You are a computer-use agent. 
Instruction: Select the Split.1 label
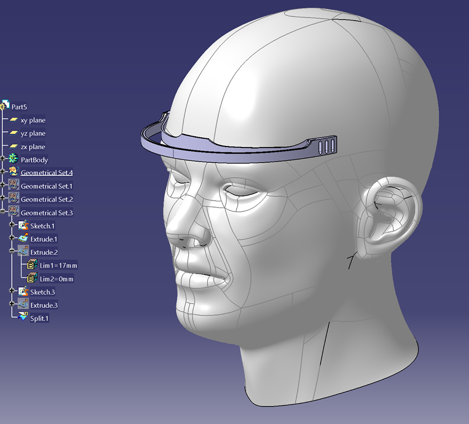39,318
